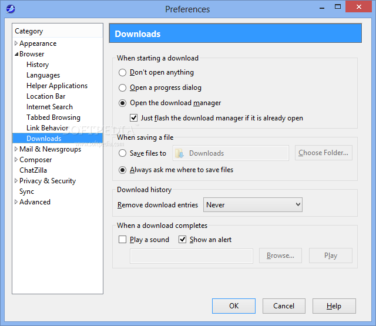Click the "Choose Folder..." button

(324, 153)
